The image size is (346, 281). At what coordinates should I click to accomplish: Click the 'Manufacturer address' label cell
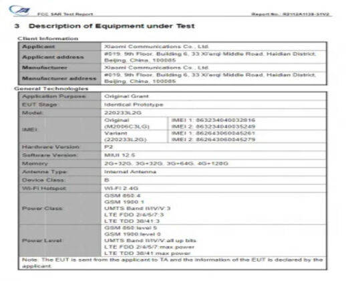[60, 78]
